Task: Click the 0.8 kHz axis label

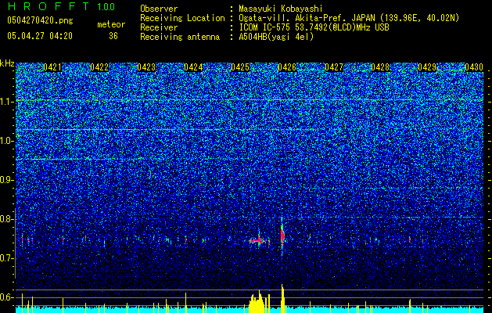Action: (7, 219)
